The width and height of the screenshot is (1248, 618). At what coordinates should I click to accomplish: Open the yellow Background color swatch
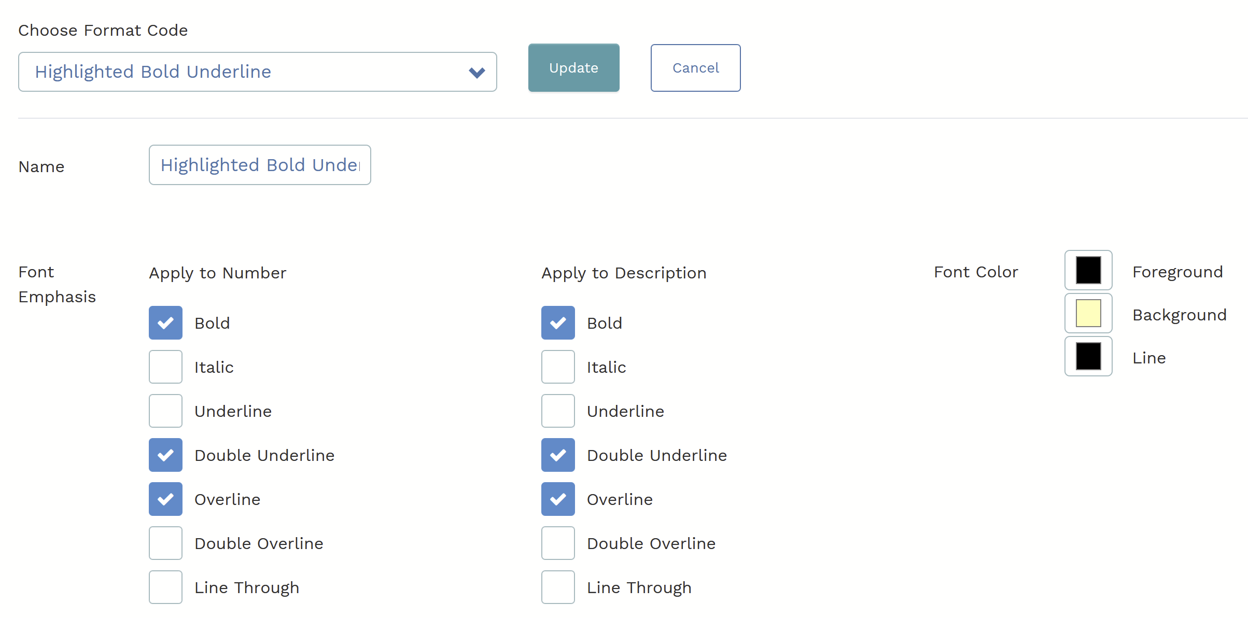click(x=1088, y=313)
